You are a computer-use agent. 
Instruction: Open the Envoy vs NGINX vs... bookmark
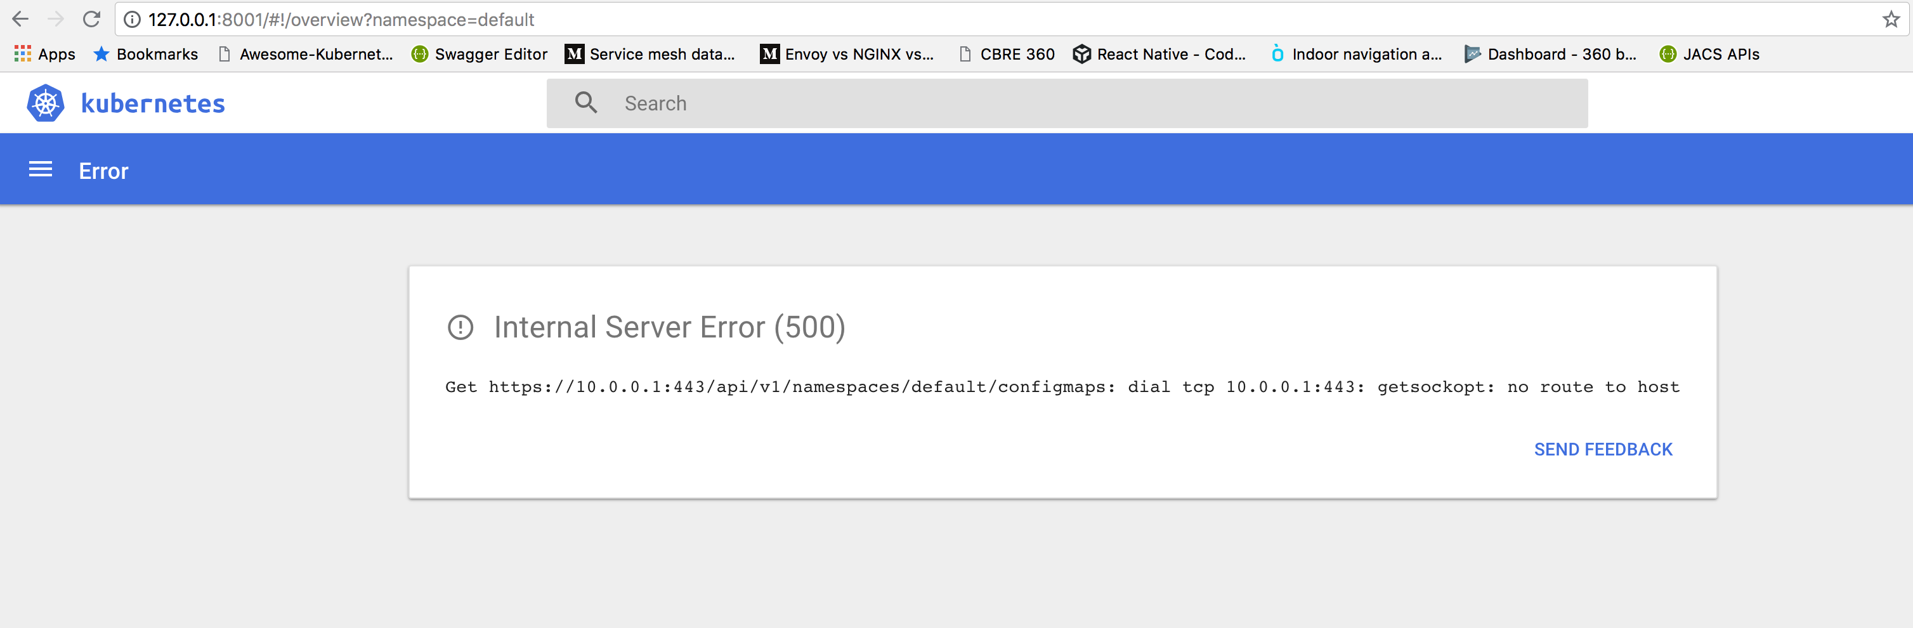[847, 54]
